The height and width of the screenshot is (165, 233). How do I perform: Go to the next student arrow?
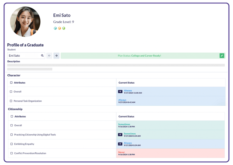coord(56,56)
